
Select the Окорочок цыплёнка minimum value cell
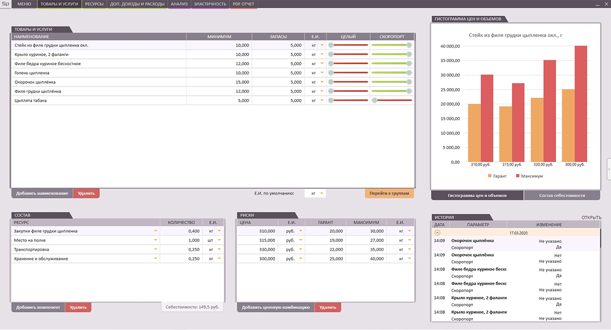pos(219,82)
